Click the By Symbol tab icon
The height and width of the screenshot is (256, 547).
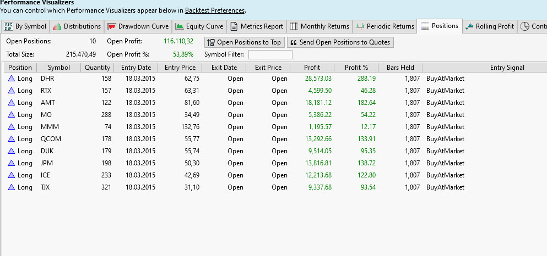point(8,26)
